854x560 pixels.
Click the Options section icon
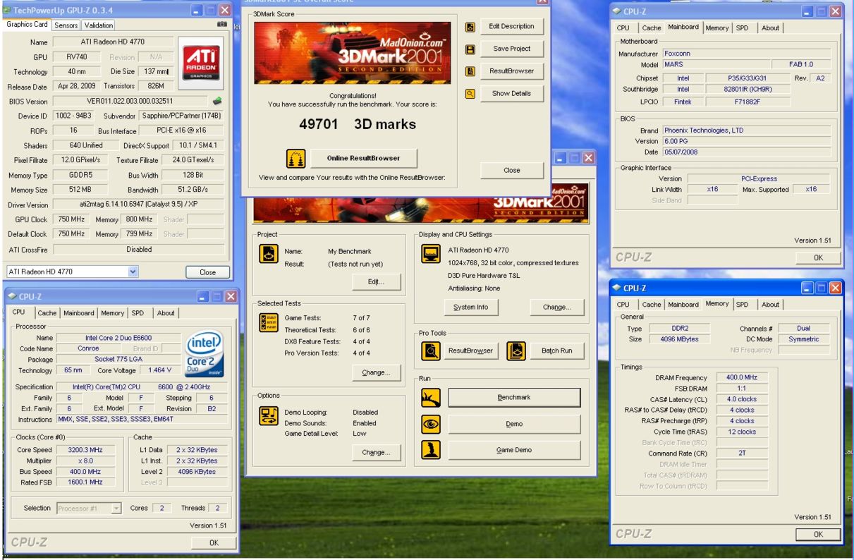coord(267,415)
